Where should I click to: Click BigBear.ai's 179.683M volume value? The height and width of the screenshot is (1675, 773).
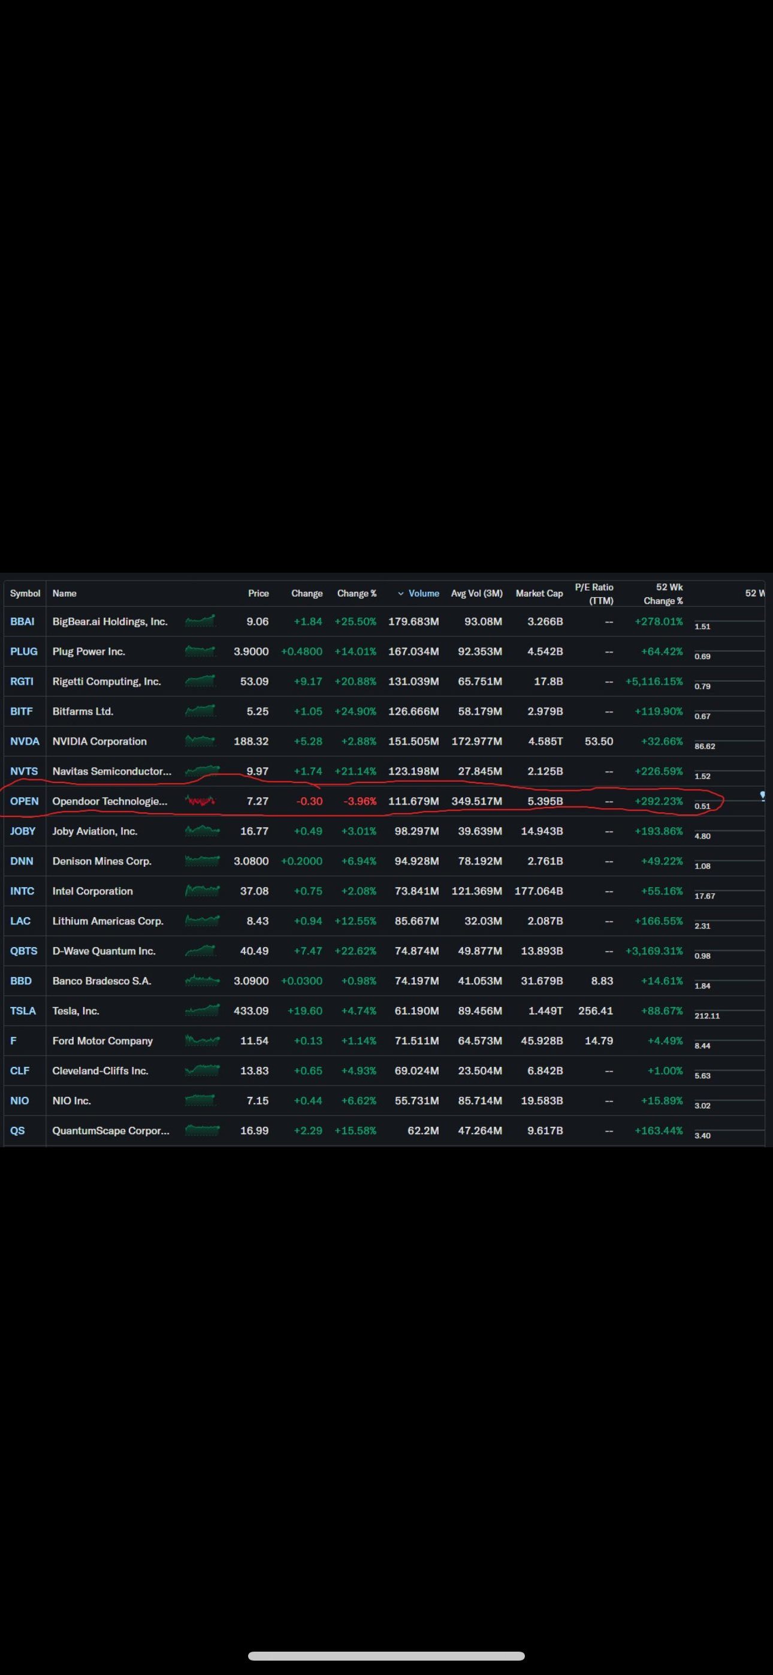[414, 622]
